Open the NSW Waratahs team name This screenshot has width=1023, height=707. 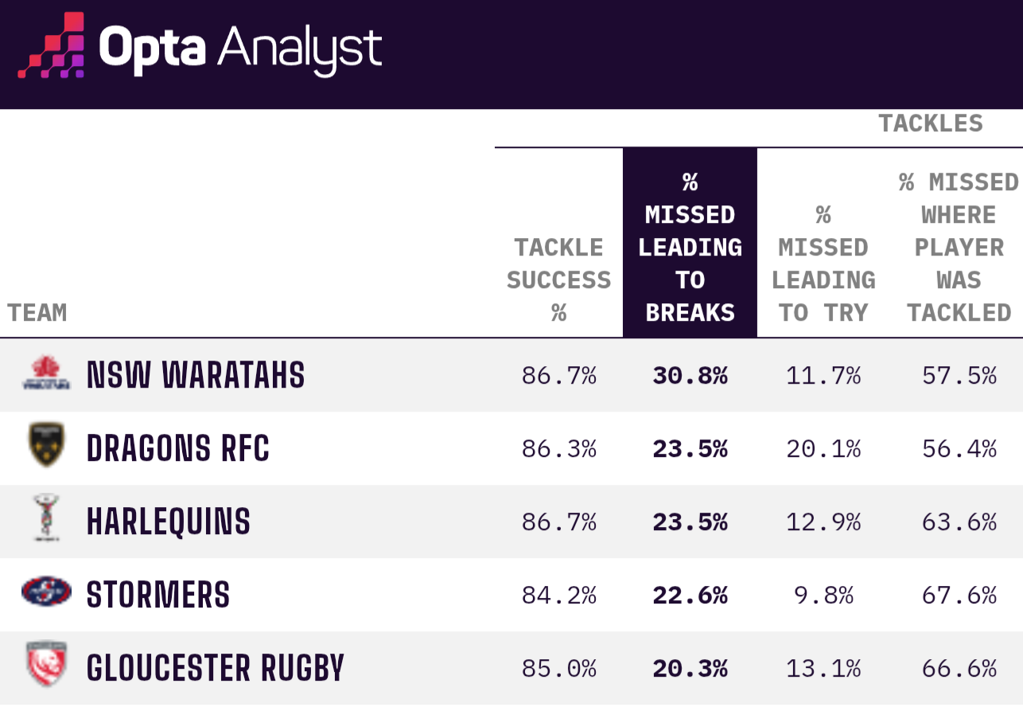pyautogui.click(x=196, y=375)
